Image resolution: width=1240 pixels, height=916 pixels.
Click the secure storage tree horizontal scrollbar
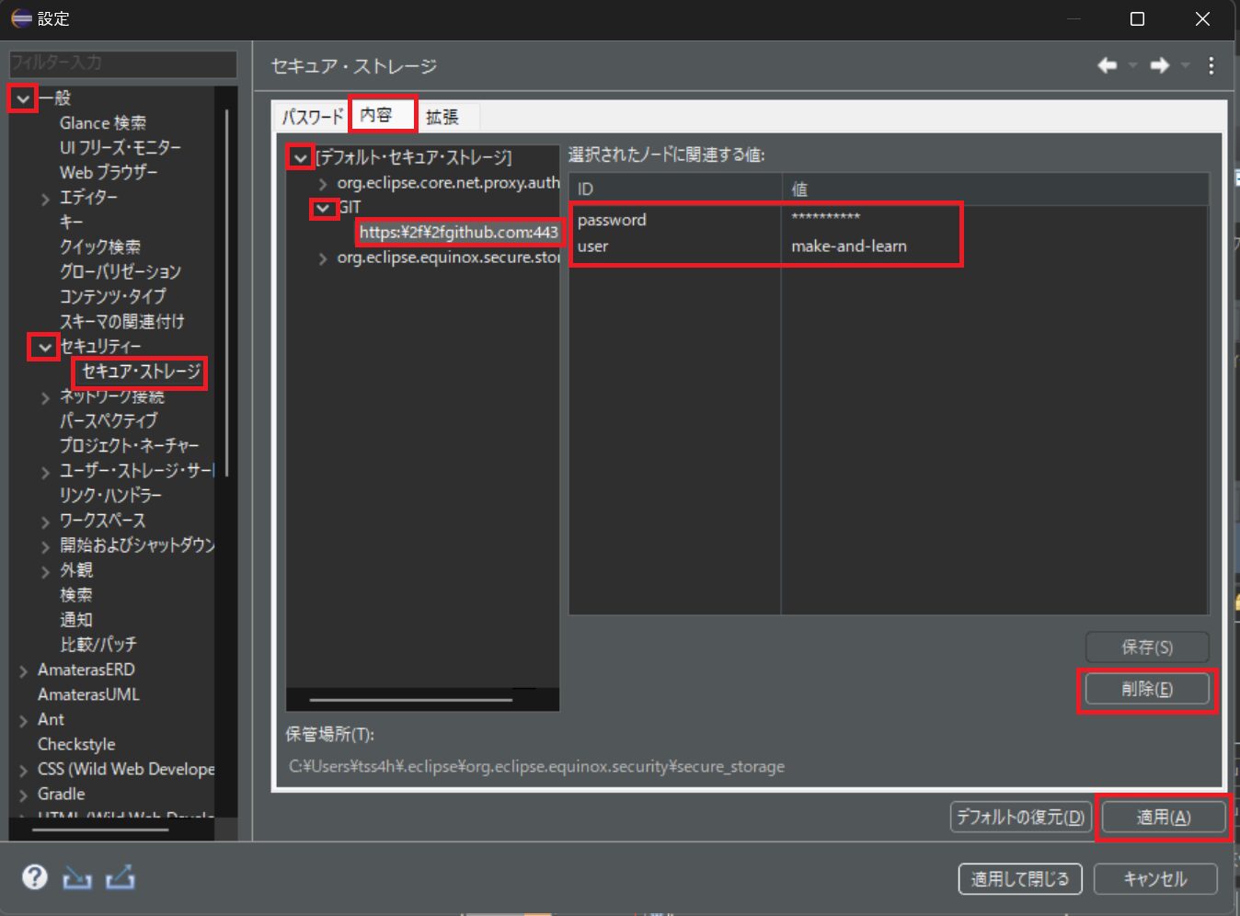coord(411,700)
